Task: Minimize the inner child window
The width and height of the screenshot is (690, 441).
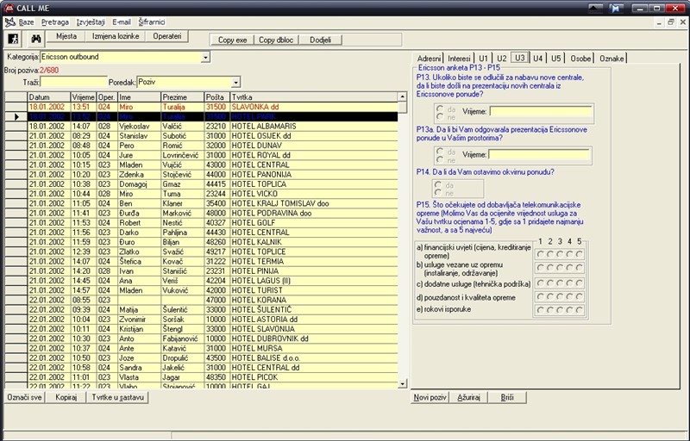Action: [659, 22]
